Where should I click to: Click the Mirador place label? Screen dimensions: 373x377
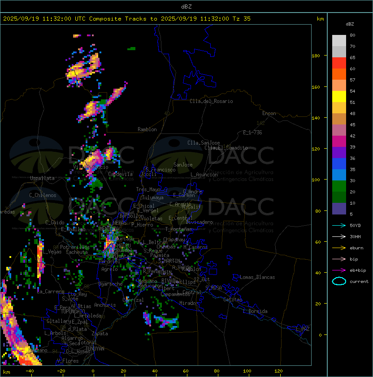tap(189, 303)
